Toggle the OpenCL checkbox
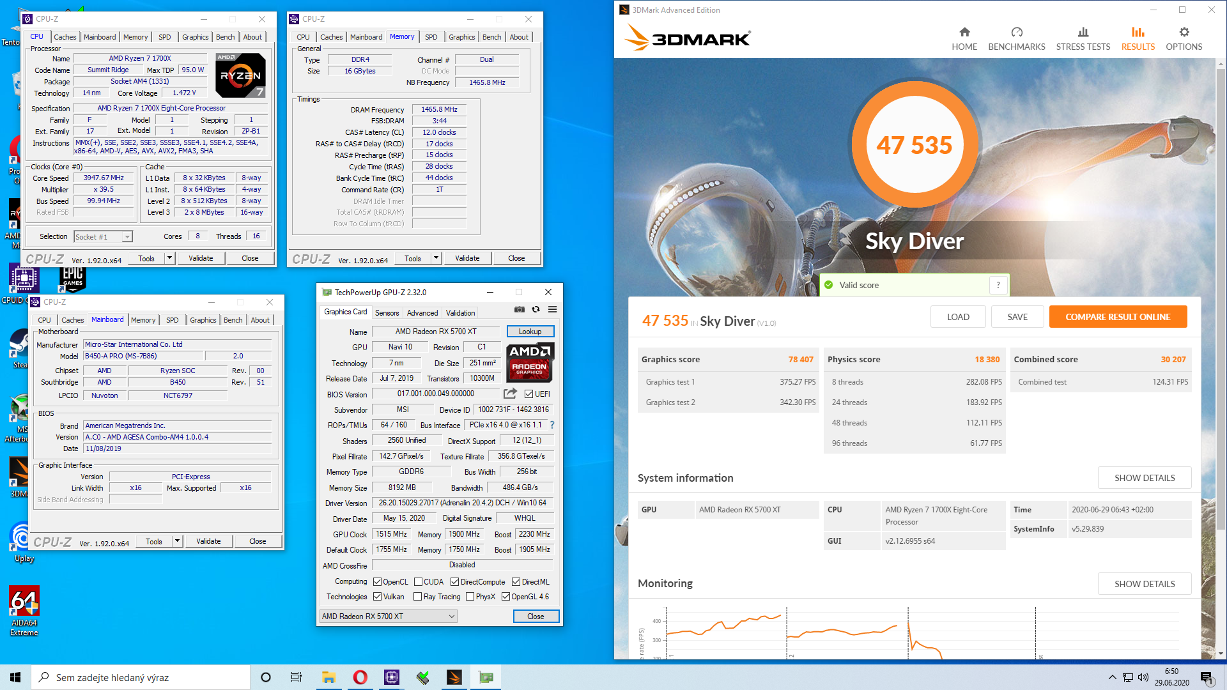 377,582
